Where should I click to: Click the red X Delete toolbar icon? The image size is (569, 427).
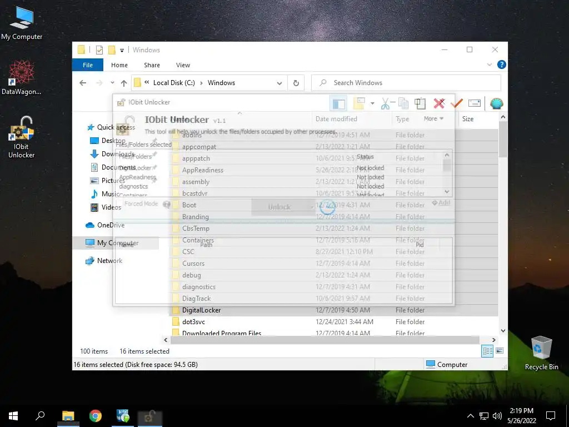point(439,103)
